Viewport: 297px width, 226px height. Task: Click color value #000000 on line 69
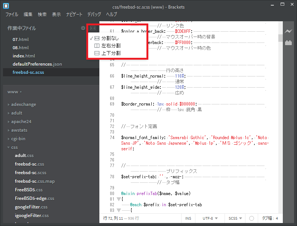pyautogui.click(x=187, y=104)
